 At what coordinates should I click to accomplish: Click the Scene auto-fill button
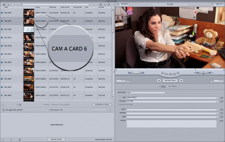222,110
